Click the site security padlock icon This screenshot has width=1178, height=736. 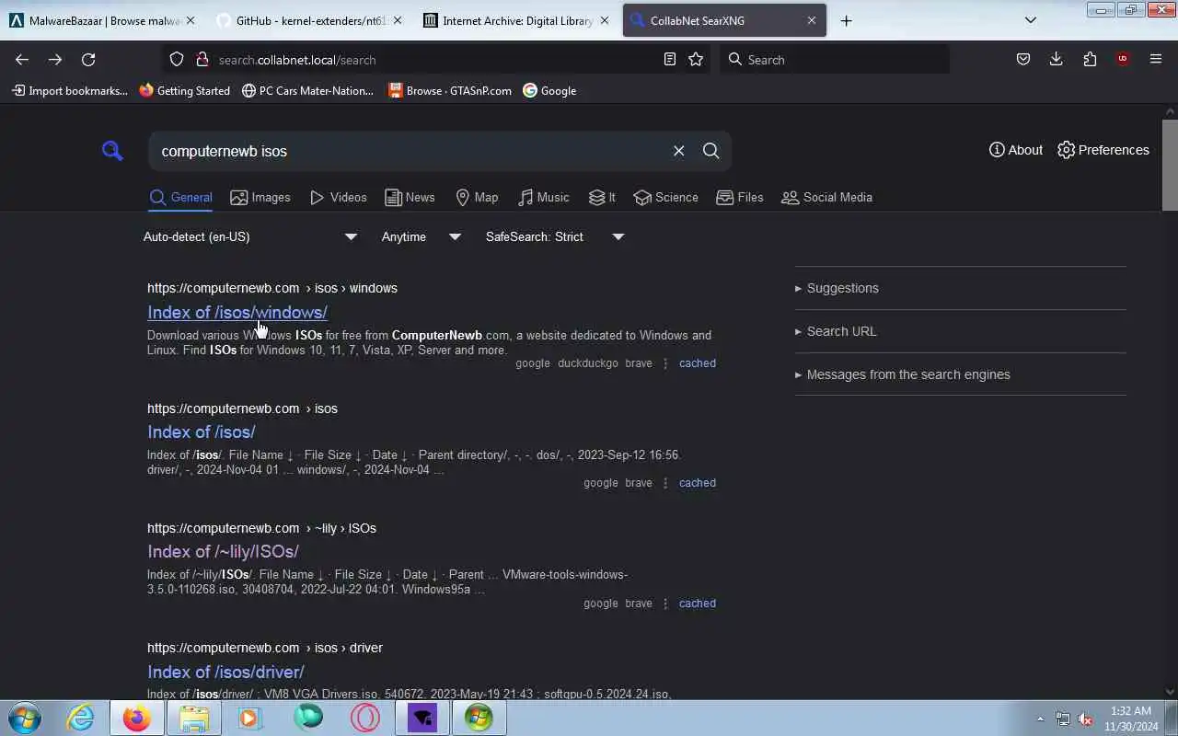click(202, 59)
